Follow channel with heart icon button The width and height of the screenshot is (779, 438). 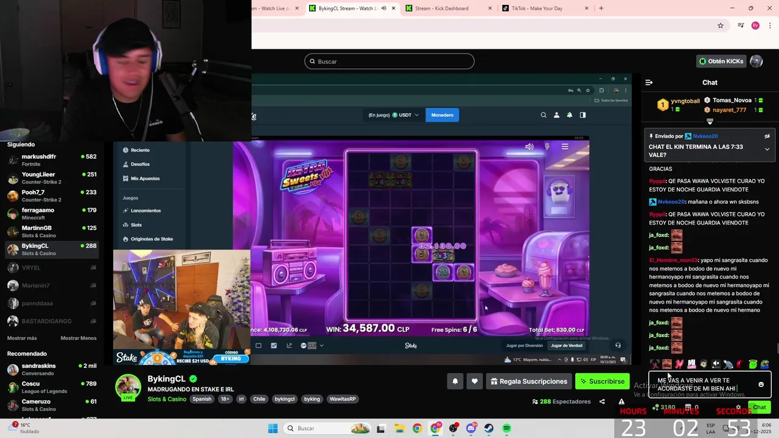pyautogui.click(x=475, y=381)
